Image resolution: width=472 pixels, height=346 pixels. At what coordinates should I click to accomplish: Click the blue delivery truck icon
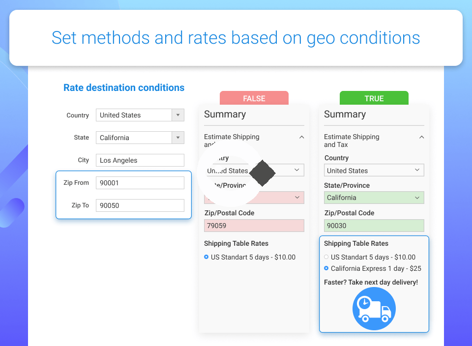coord(374,309)
